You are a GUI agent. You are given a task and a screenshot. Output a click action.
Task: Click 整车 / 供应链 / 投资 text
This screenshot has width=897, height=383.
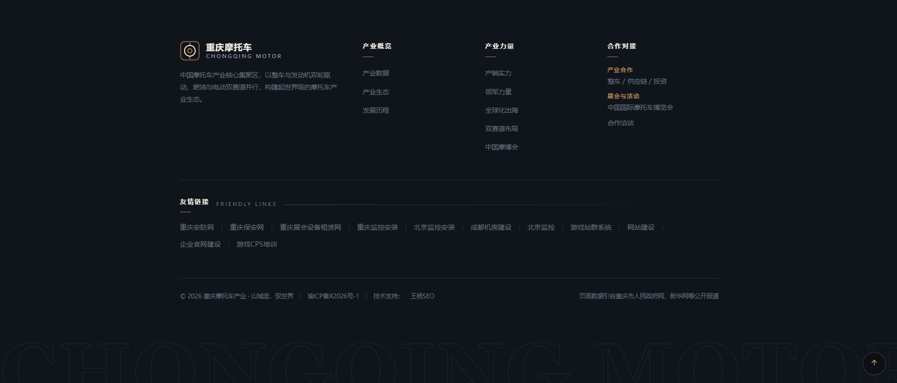point(637,81)
